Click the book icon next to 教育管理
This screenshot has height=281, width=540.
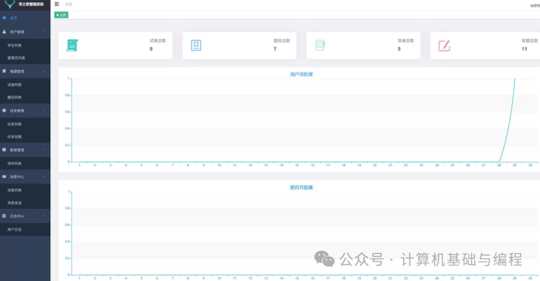click(4, 150)
